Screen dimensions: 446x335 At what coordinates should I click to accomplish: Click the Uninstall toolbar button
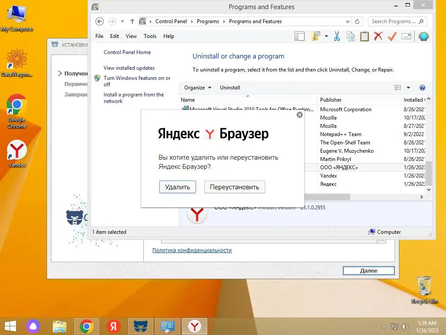point(230,87)
